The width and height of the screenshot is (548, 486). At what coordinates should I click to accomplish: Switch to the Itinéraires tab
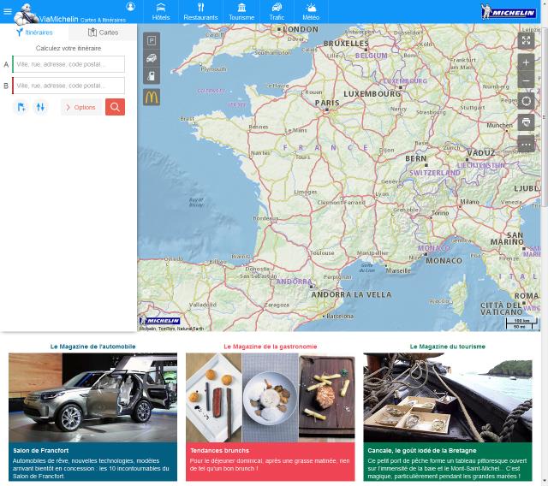pyautogui.click(x=34, y=33)
